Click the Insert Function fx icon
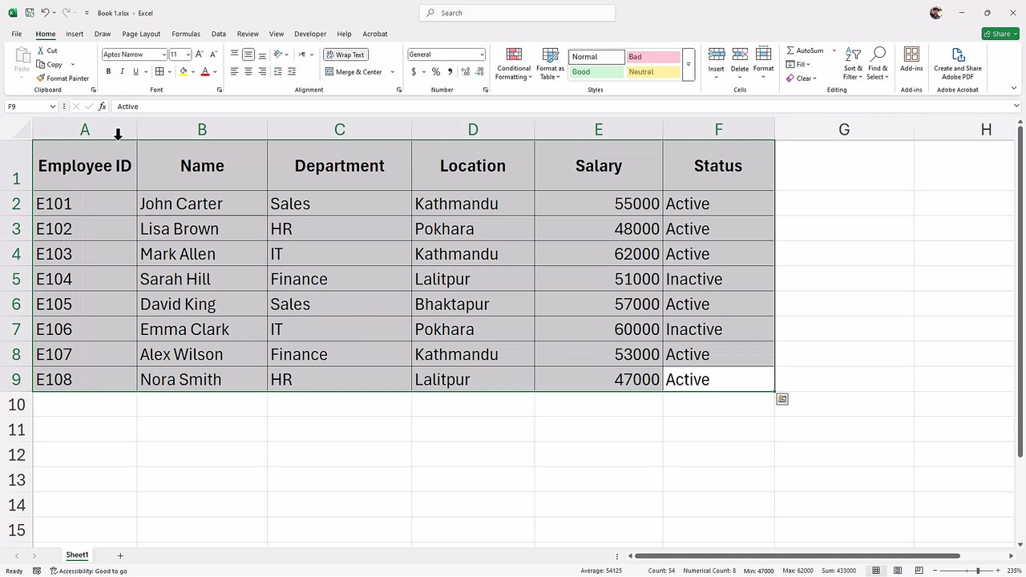 coord(102,107)
